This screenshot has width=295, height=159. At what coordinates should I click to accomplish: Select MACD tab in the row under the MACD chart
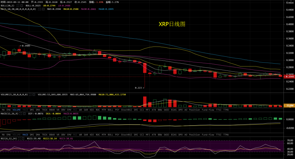click(x=25, y=135)
